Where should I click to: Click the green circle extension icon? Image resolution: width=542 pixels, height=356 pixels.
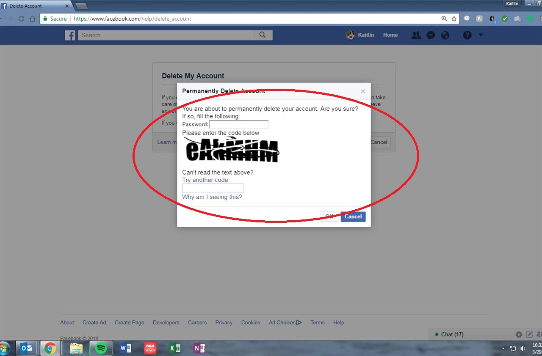(530, 19)
